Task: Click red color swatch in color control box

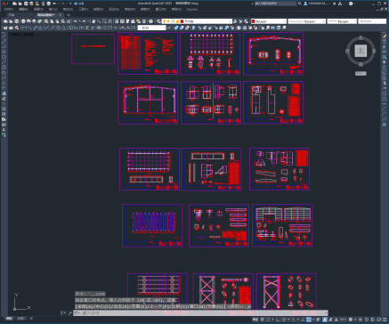Action: 253,21
